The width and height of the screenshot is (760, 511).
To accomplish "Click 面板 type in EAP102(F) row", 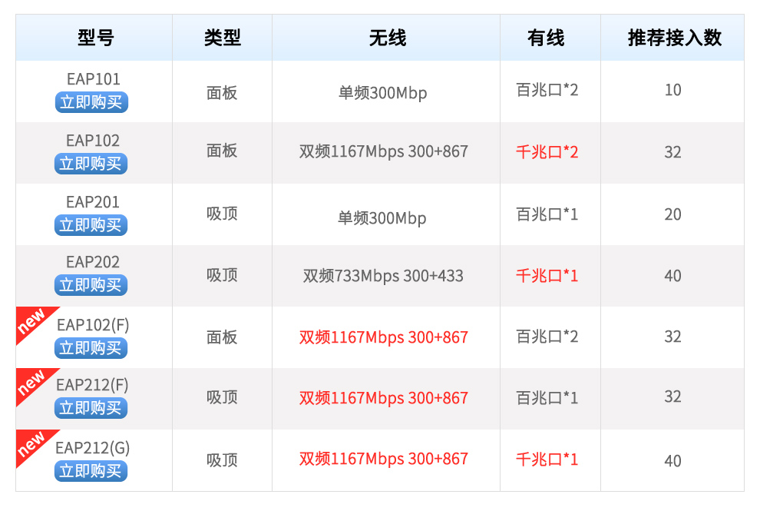I will (x=222, y=337).
